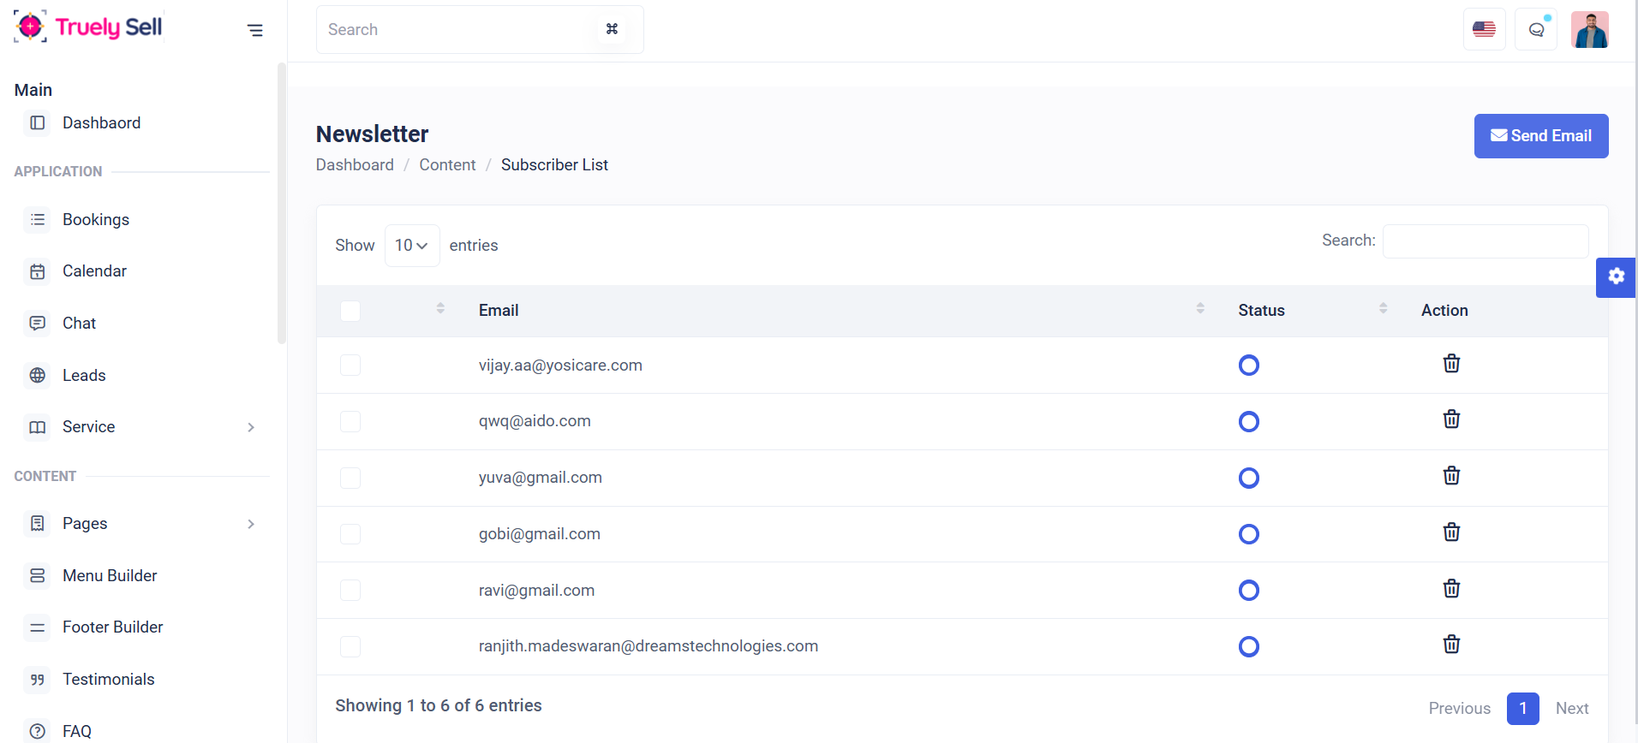Delete the yuva@gmail.com entry

tap(1451, 476)
